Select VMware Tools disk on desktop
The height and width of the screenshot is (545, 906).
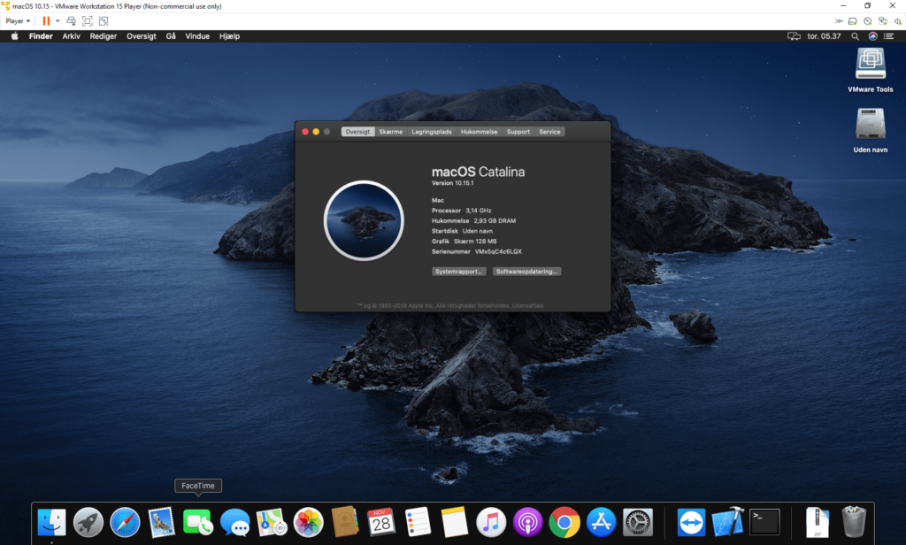871,71
